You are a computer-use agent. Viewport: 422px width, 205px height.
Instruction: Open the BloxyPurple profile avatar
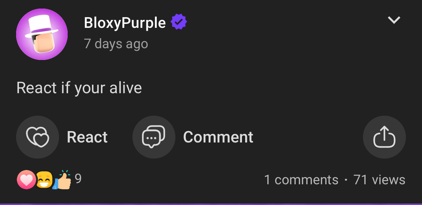(42, 34)
